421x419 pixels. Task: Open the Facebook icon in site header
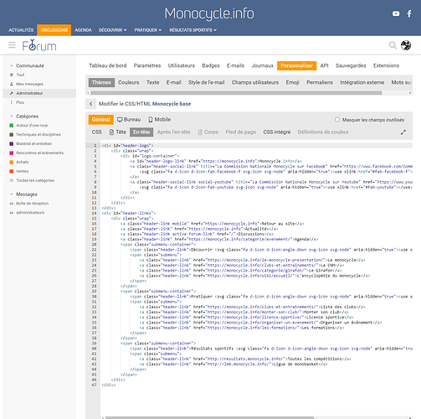[x=409, y=13]
